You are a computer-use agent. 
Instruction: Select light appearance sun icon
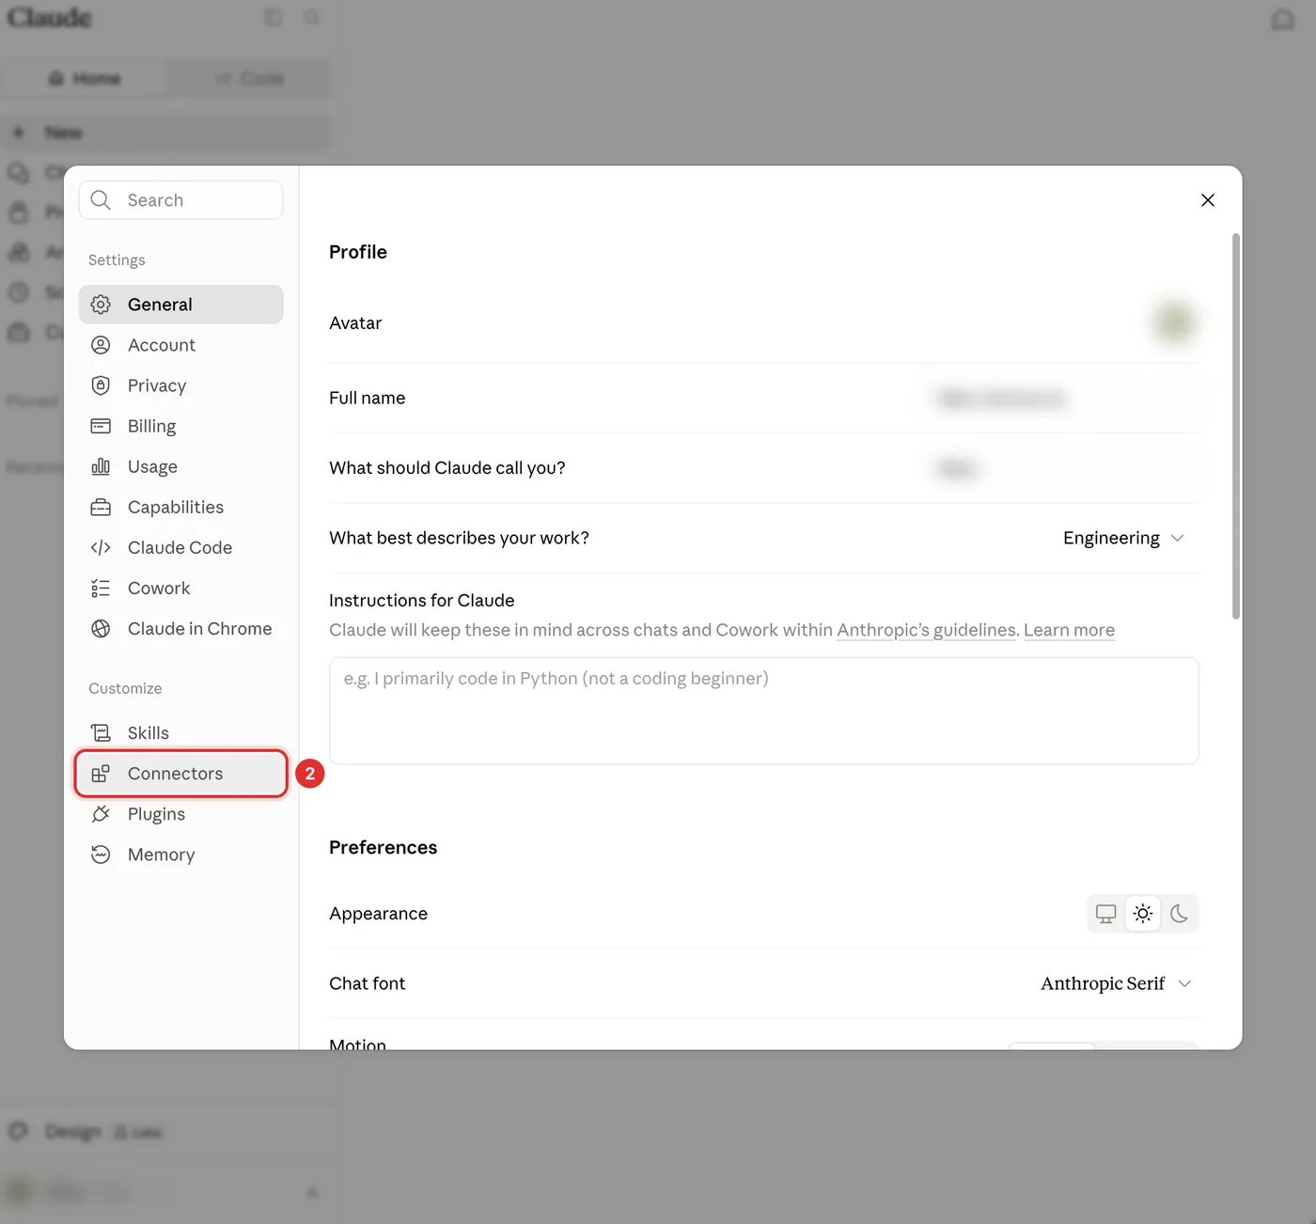point(1143,914)
